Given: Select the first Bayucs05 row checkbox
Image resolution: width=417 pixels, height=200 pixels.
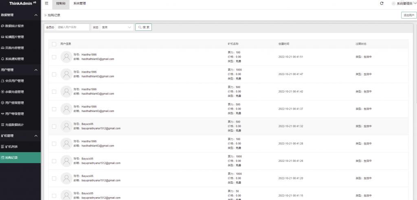Looking at the screenshot, I should [x=54, y=126].
